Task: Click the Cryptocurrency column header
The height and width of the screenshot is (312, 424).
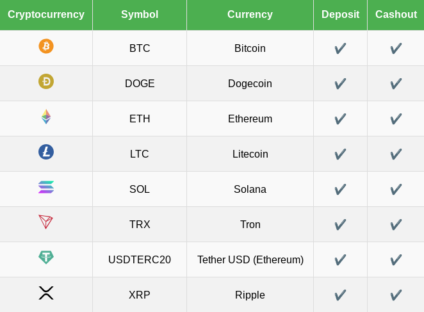Action: [46, 14]
